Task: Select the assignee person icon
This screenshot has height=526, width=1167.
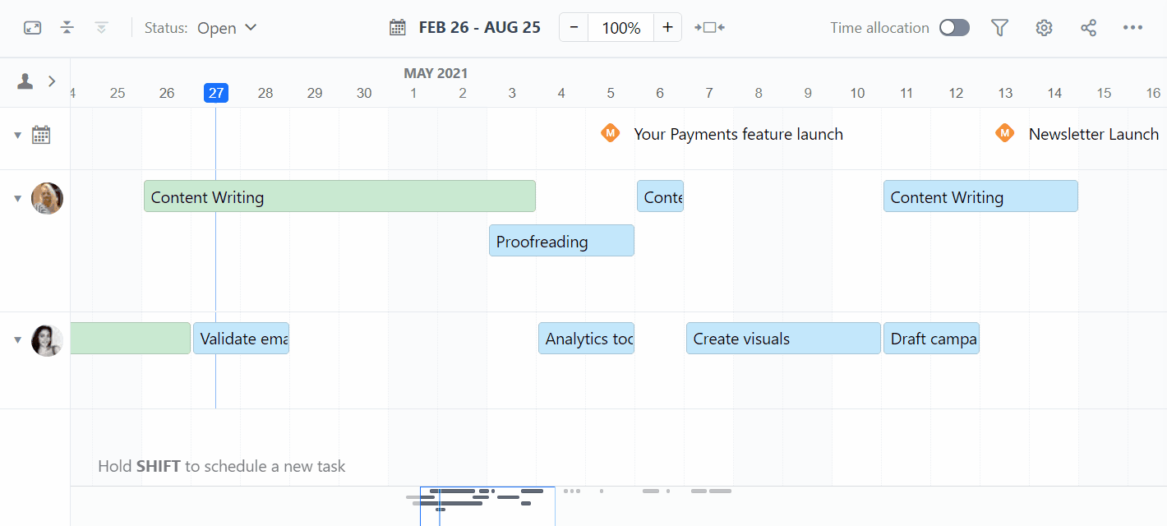Action: [25, 81]
